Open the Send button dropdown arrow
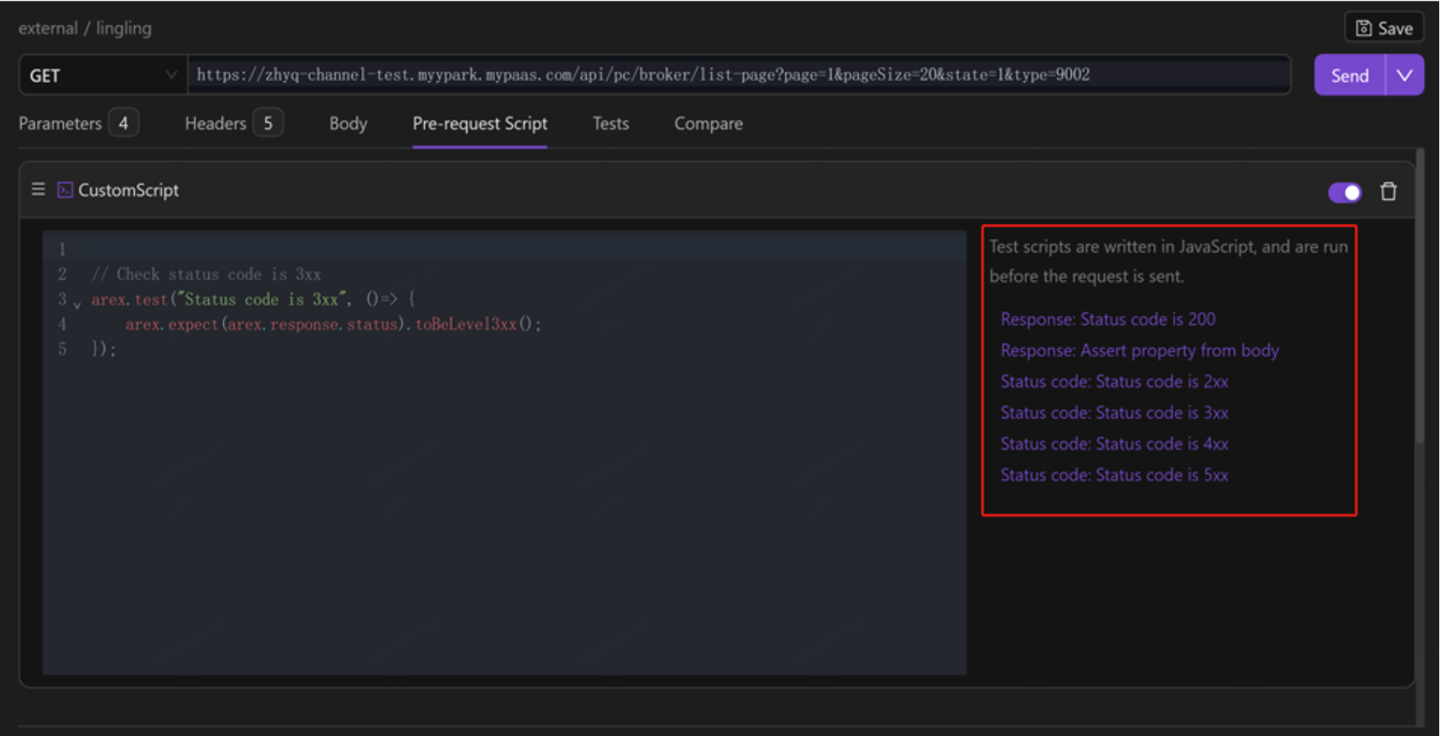 (1405, 76)
